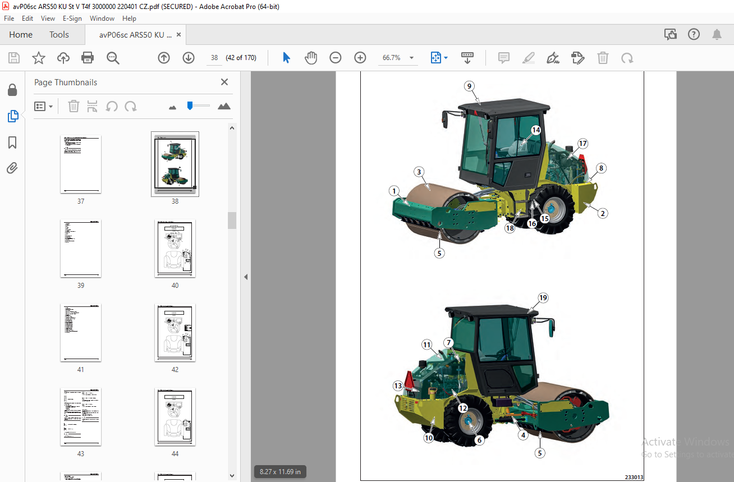This screenshot has height=482, width=734.
Task: Select the avP06sc ARS50 KU document tab
Action: tap(135, 35)
